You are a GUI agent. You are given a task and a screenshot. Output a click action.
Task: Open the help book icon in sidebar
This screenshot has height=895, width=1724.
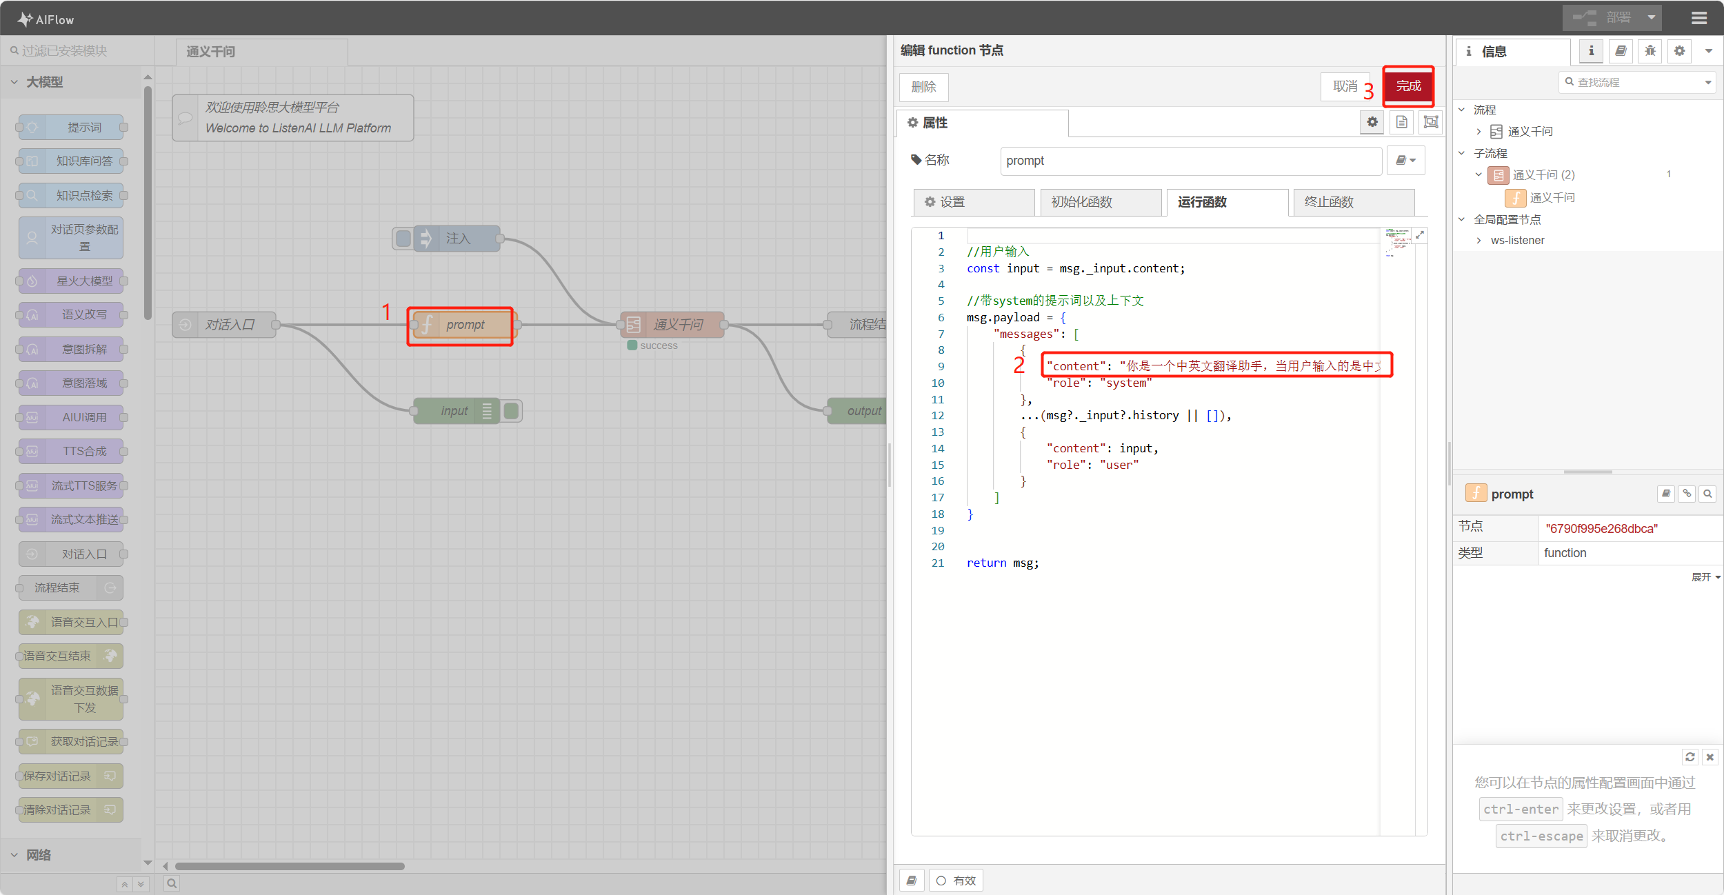click(x=1621, y=51)
